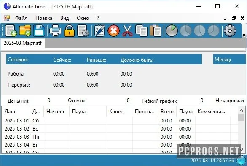Viewport: 247px width, 166px height.
Task: Select the 2025-03 Март.atf document tab
Action: click(23, 43)
